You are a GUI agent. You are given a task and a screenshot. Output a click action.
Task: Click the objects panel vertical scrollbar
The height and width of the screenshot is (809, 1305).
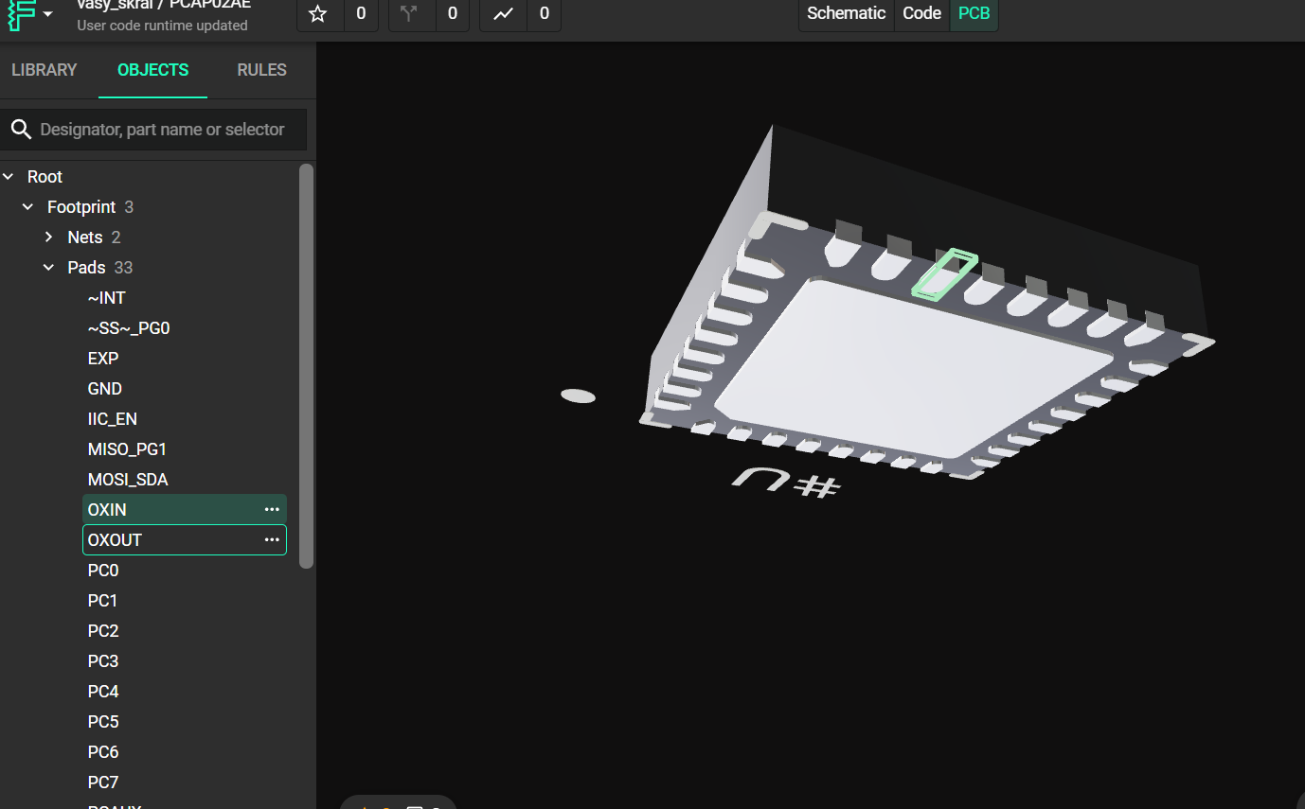tap(306, 365)
